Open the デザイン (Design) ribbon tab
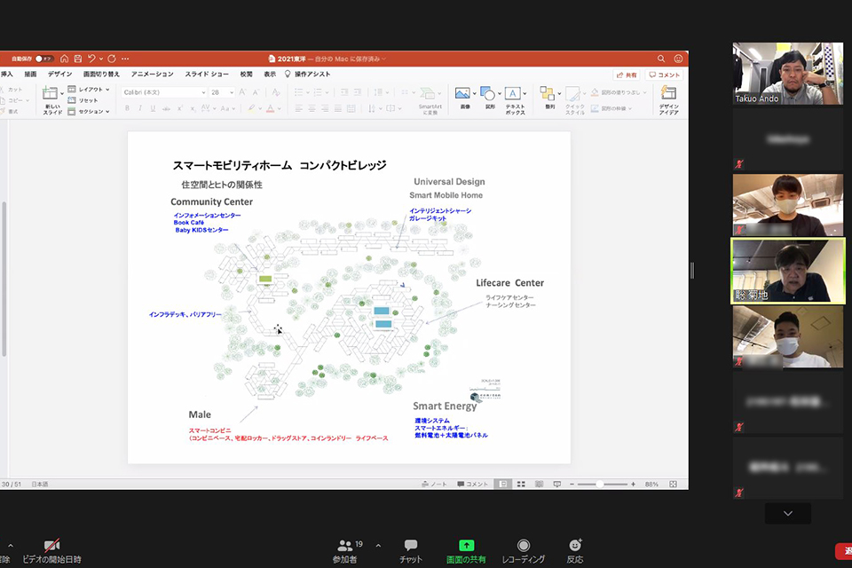This screenshot has width=852, height=568. (59, 74)
